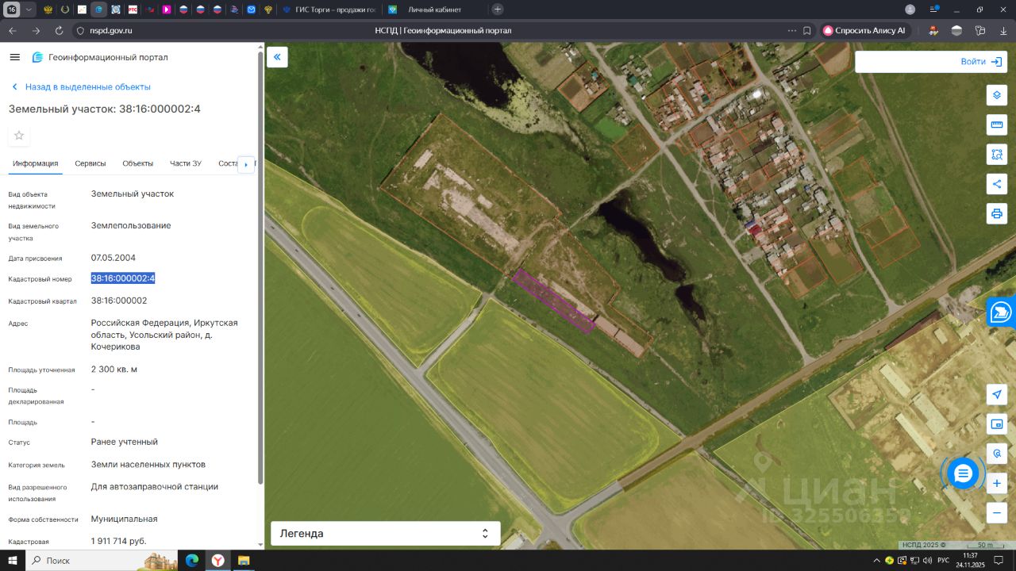Print the map using printer icon

pyautogui.click(x=997, y=213)
